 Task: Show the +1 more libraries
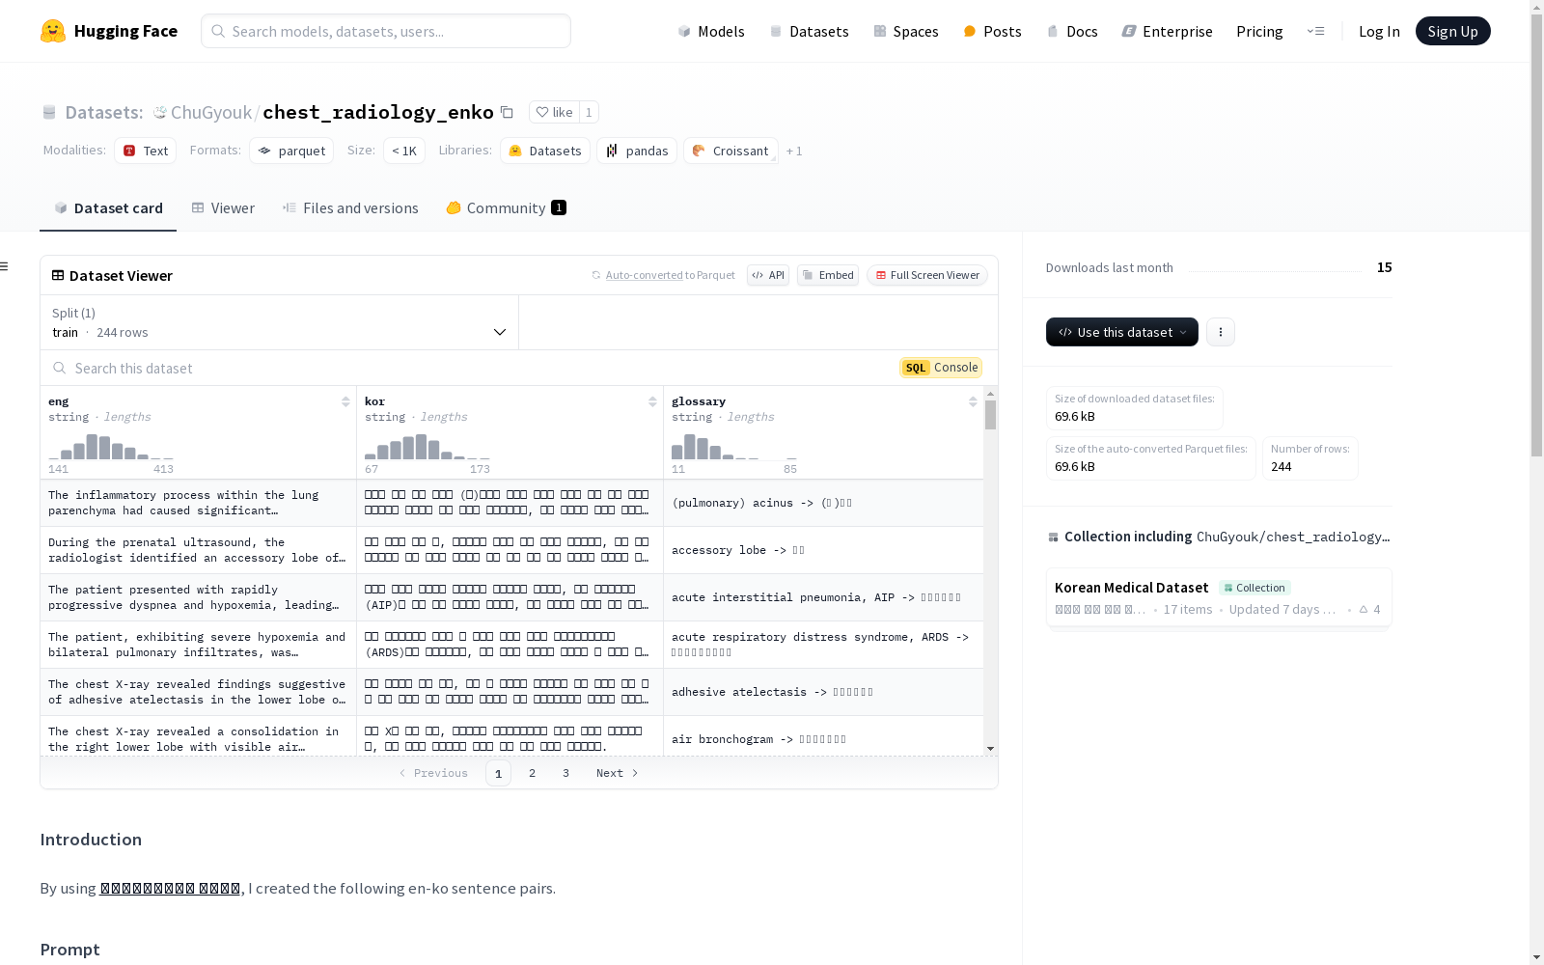point(794,151)
